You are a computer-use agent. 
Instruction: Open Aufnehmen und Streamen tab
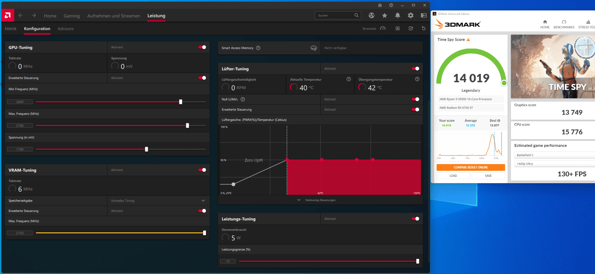[114, 16]
